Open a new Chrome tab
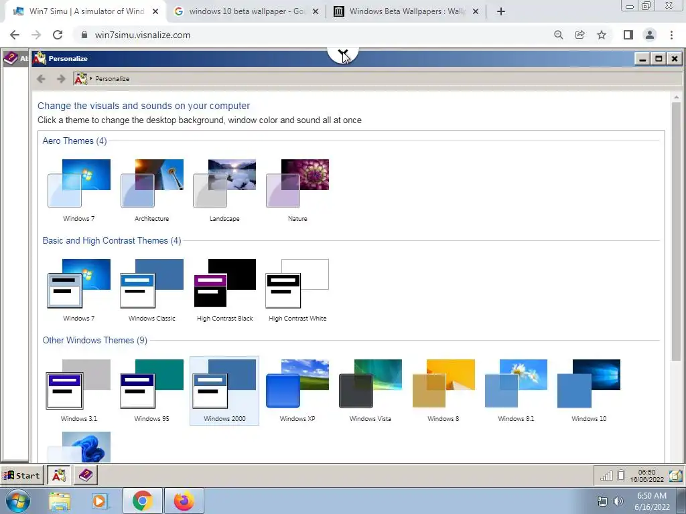 (x=501, y=12)
